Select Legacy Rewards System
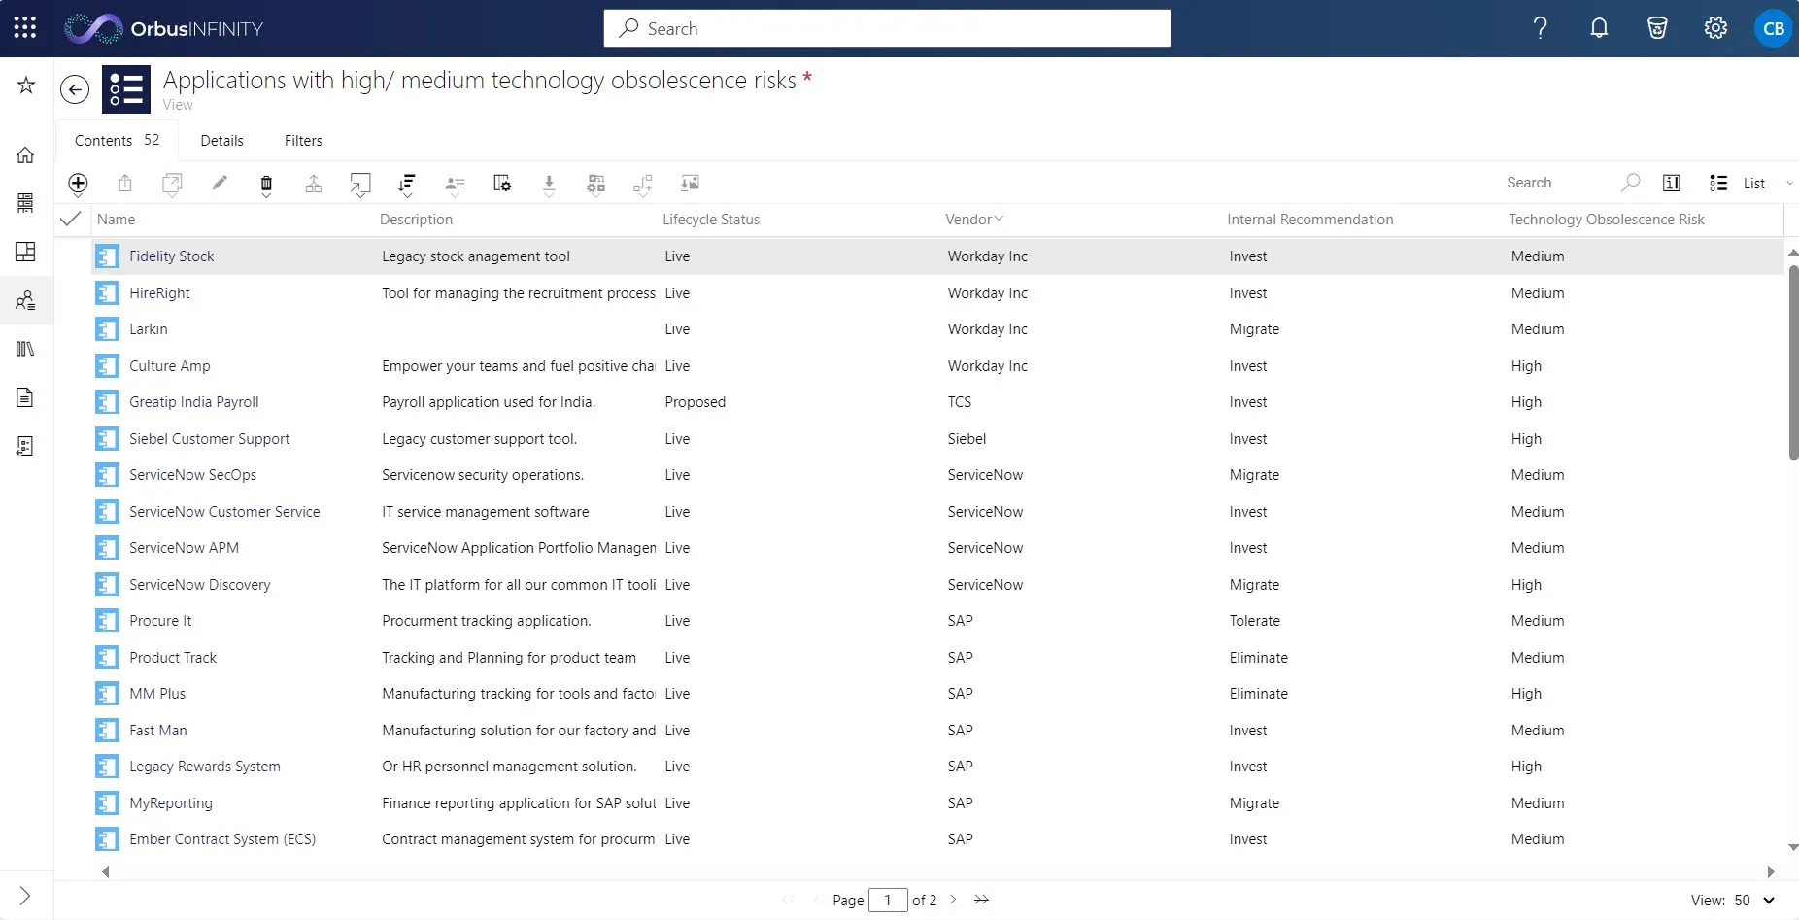 pos(204,767)
